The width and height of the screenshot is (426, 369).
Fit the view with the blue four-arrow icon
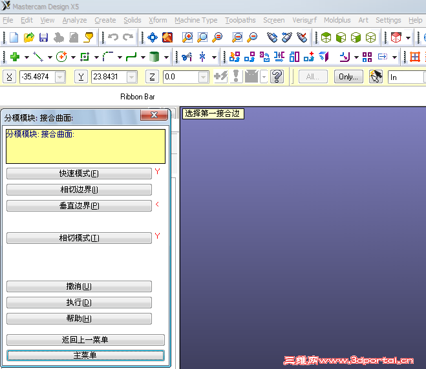pyautogui.click(x=153, y=37)
